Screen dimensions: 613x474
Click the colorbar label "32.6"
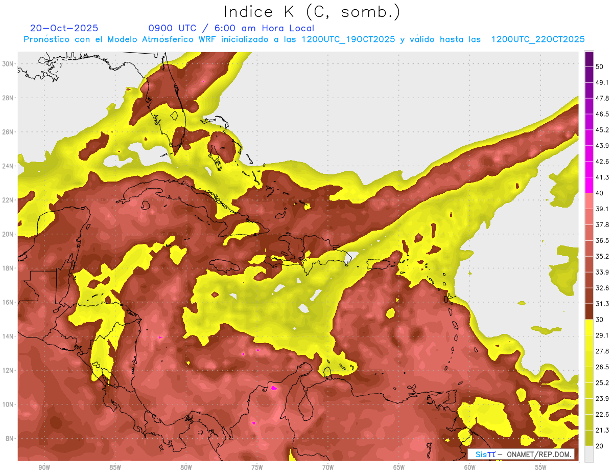pyautogui.click(x=602, y=288)
